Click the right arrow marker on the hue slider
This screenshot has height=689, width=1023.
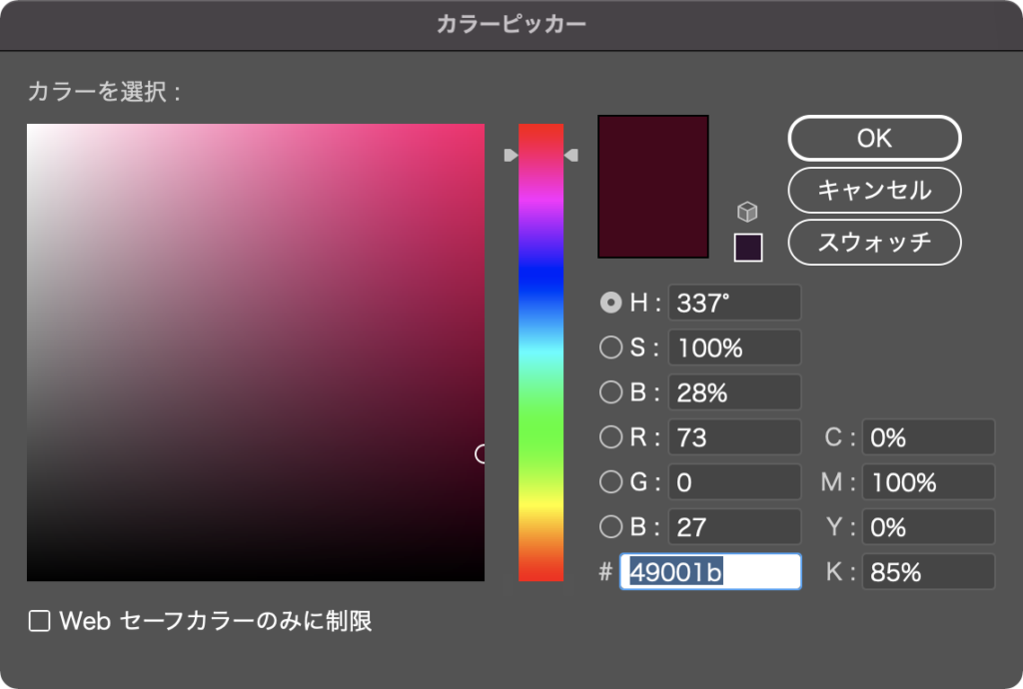[x=572, y=154]
